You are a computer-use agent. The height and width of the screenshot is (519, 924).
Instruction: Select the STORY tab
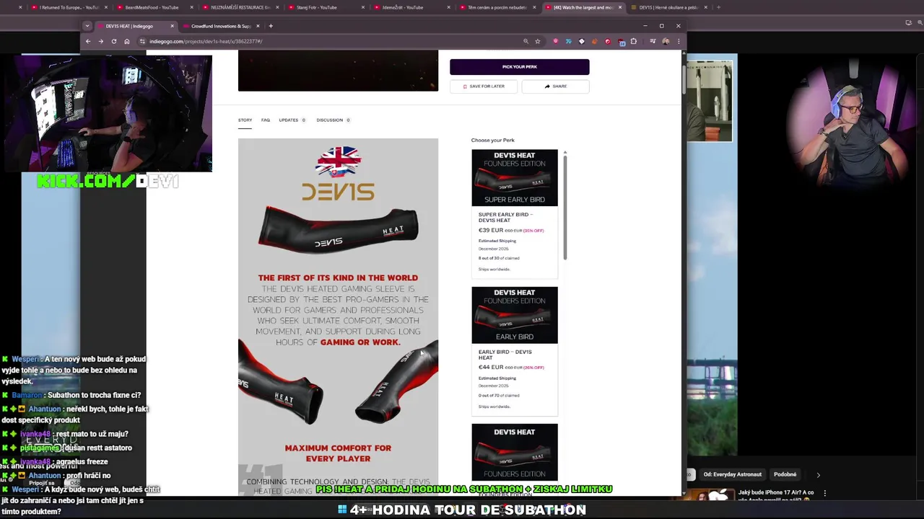[x=245, y=120]
